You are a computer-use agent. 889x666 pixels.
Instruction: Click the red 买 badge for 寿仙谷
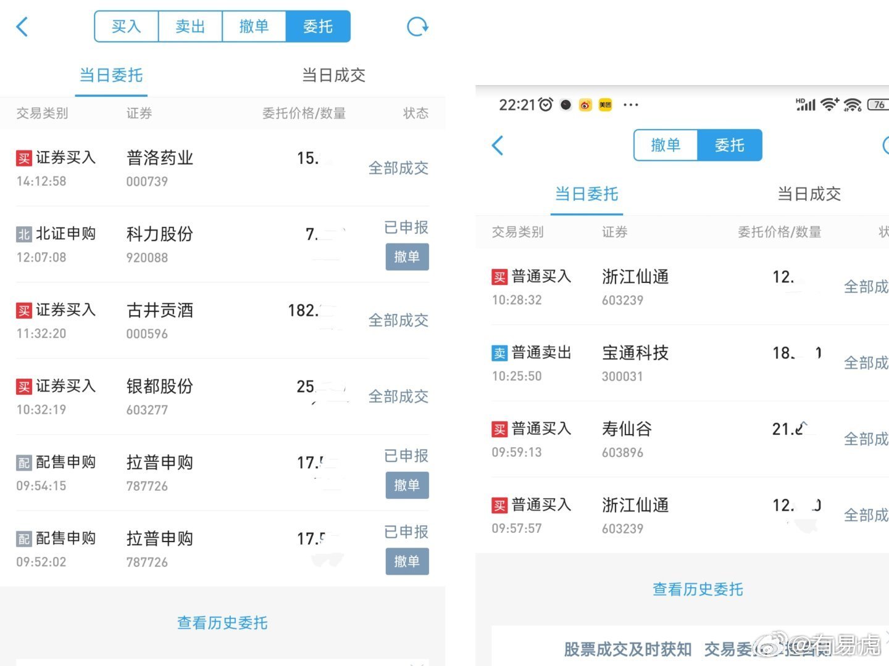[499, 429]
